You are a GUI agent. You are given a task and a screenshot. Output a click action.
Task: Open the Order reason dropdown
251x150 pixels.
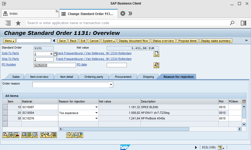[111, 85]
